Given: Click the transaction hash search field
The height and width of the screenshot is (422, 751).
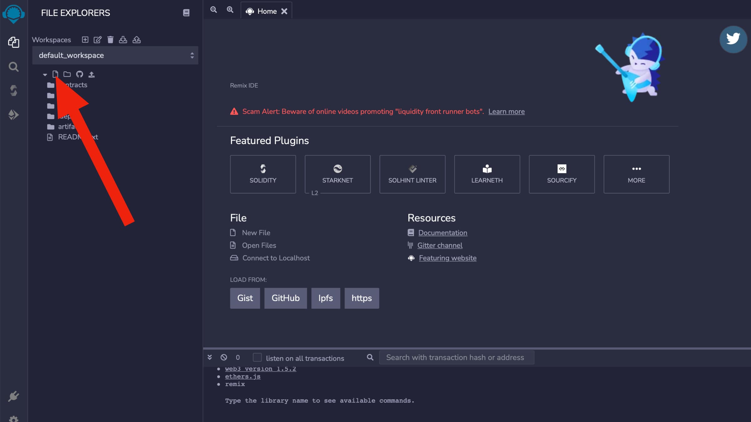Looking at the screenshot, I should click(457, 357).
